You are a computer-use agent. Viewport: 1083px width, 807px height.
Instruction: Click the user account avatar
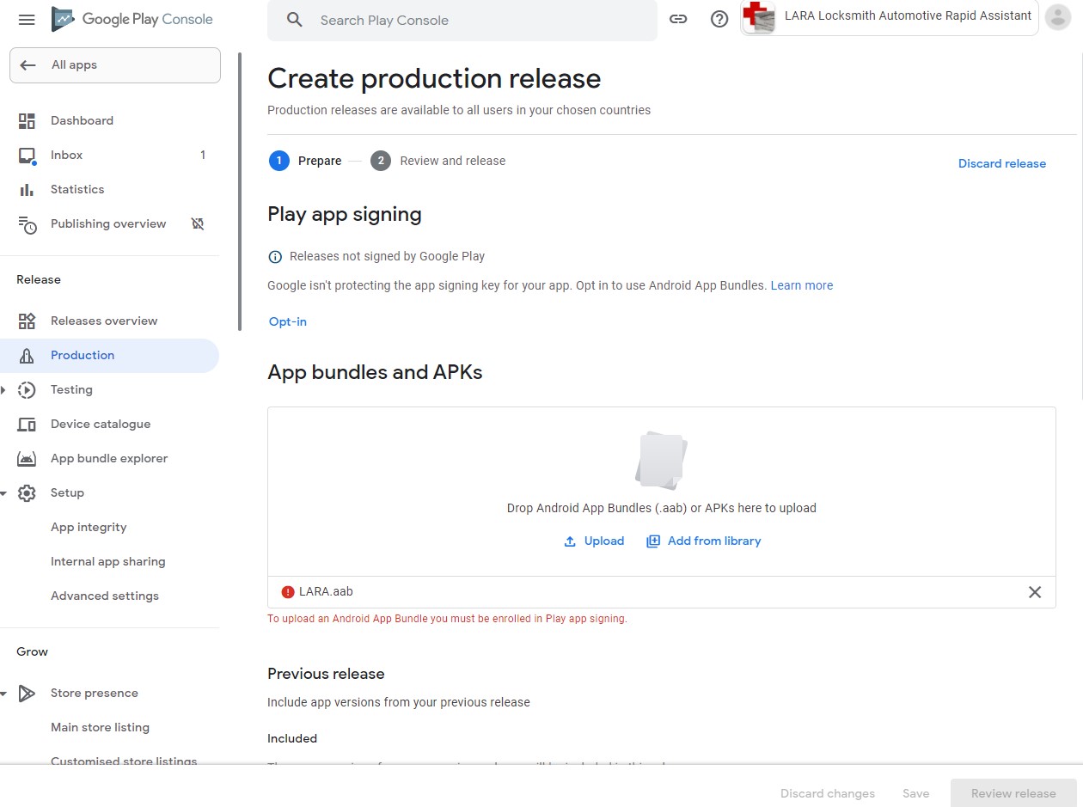point(1057,17)
